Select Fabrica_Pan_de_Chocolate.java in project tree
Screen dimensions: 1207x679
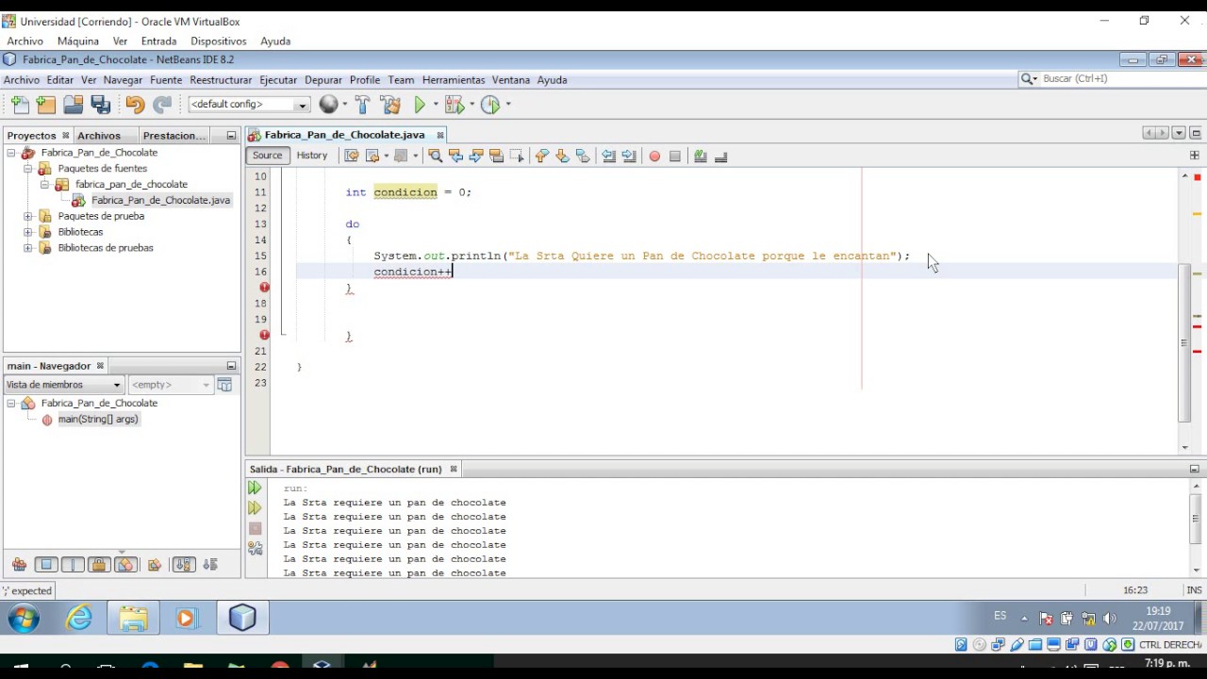[160, 201]
